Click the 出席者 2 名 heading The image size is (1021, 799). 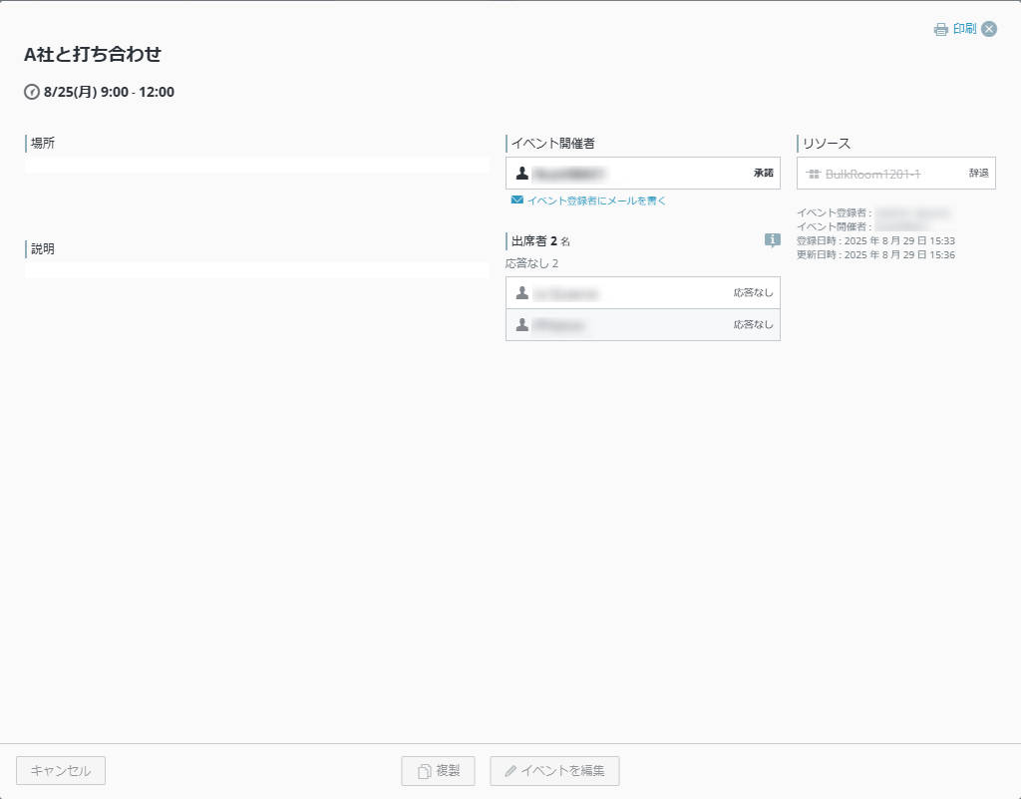(540, 241)
